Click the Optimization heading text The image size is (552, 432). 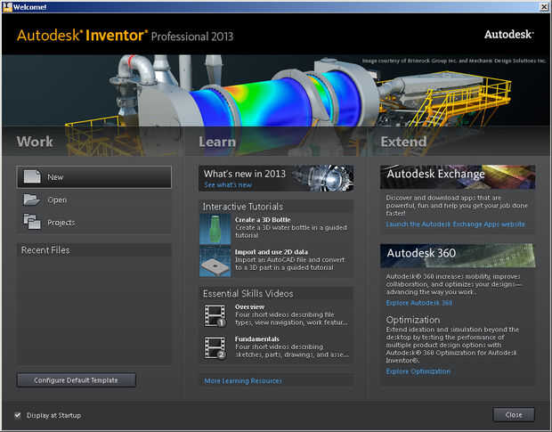coord(413,320)
